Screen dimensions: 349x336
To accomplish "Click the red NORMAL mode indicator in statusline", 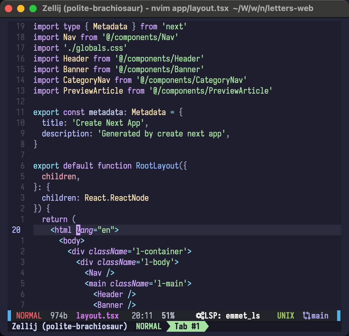I will pos(29,316).
